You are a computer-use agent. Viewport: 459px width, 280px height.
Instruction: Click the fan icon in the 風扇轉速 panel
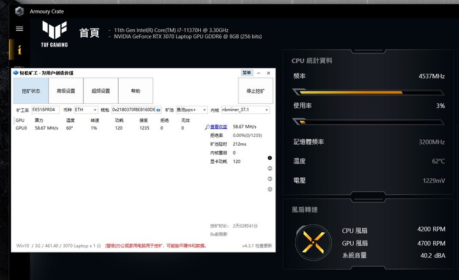(314, 242)
